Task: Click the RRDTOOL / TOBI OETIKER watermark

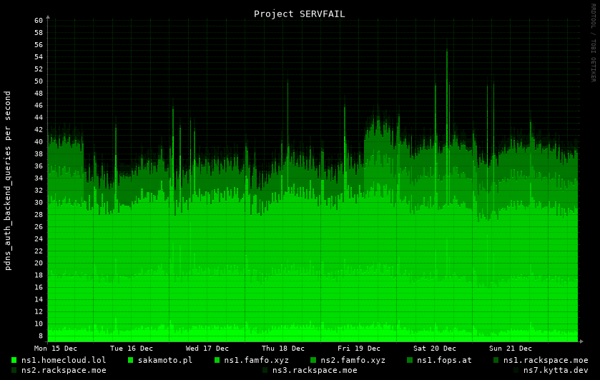Action: tap(593, 42)
